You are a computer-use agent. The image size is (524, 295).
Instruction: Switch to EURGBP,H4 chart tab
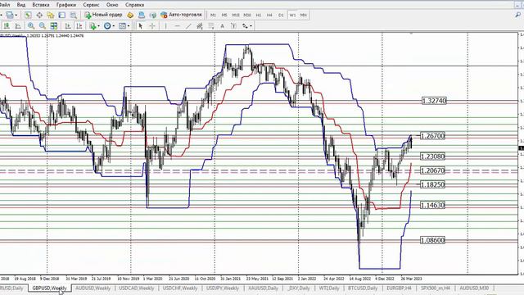coord(399,288)
